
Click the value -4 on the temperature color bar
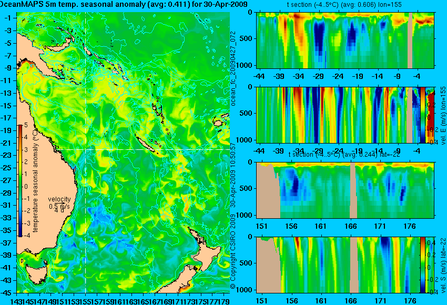click(x=26, y=236)
